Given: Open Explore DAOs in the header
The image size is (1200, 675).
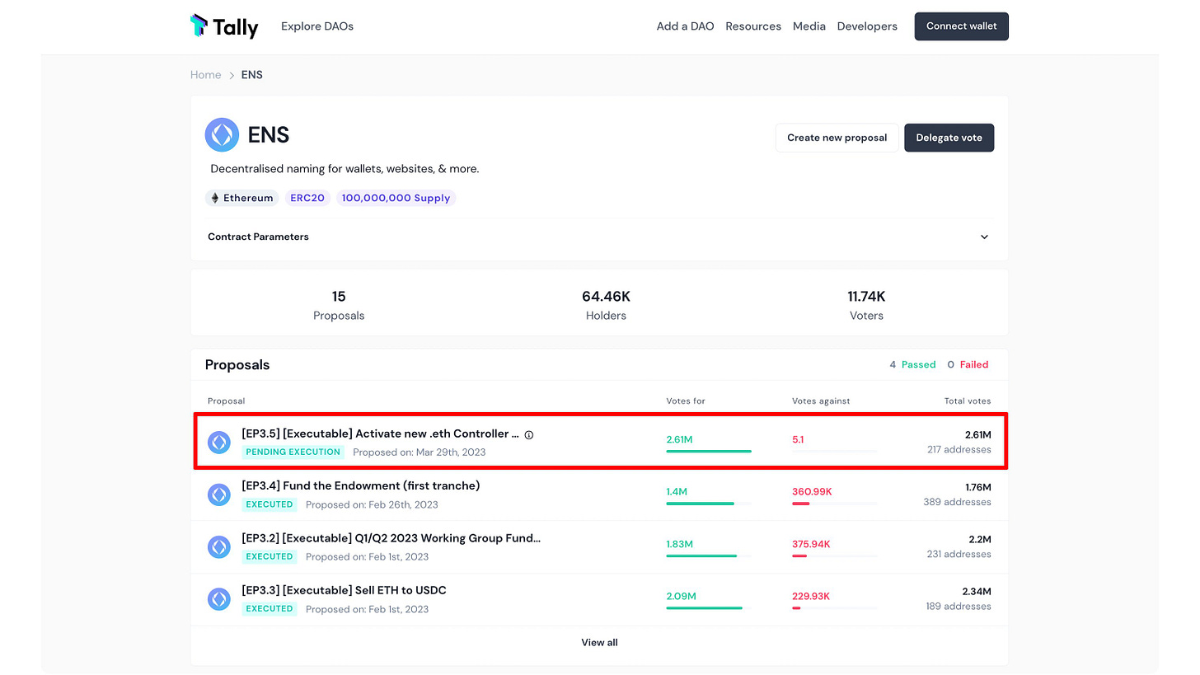Looking at the screenshot, I should pyautogui.click(x=317, y=26).
